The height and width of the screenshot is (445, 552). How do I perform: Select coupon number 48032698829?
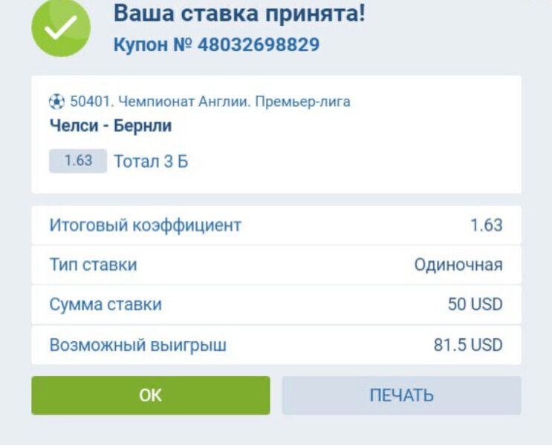click(x=259, y=44)
